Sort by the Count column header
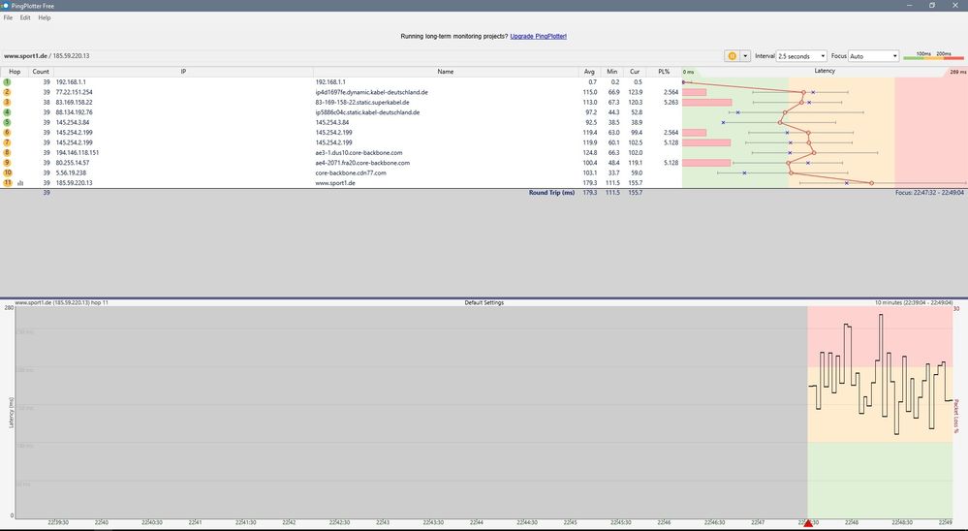The image size is (968, 531). (41, 72)
